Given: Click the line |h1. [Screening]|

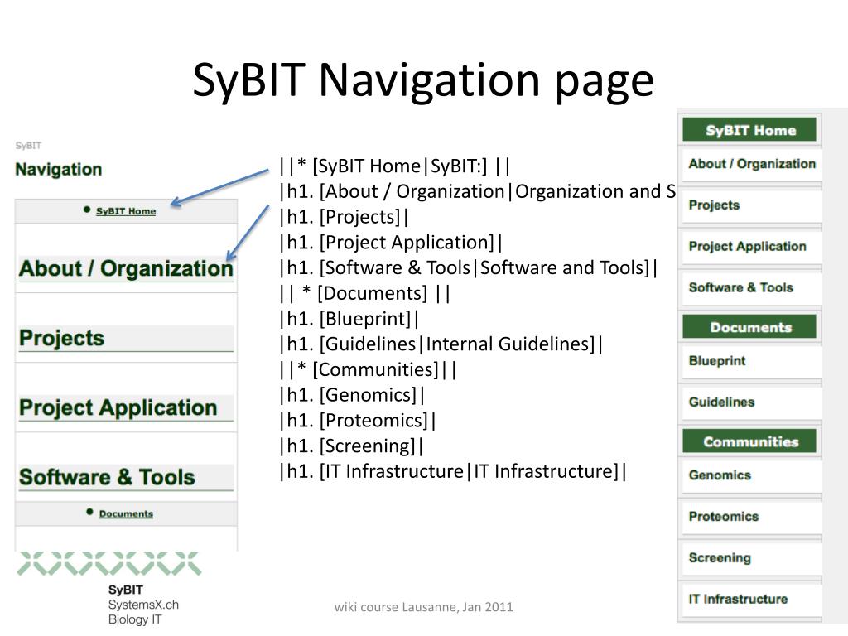Looking at the screenshot, I should tap(351, 446).
